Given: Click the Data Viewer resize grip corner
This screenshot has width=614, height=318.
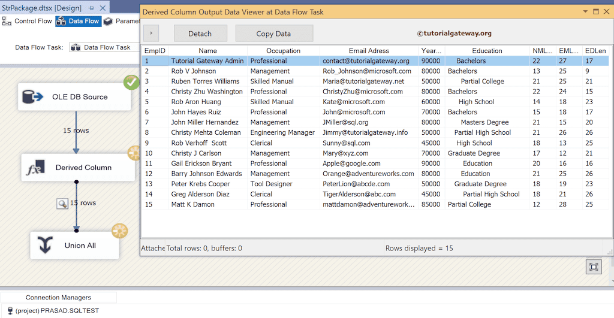Looking at the screenshot, I should [610, 252].
